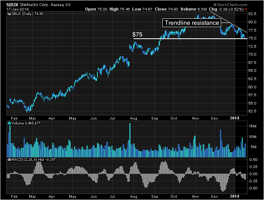The image size is (264, 200).
Task: Click the 67.5 price axis label
Action: coord(252,63)
